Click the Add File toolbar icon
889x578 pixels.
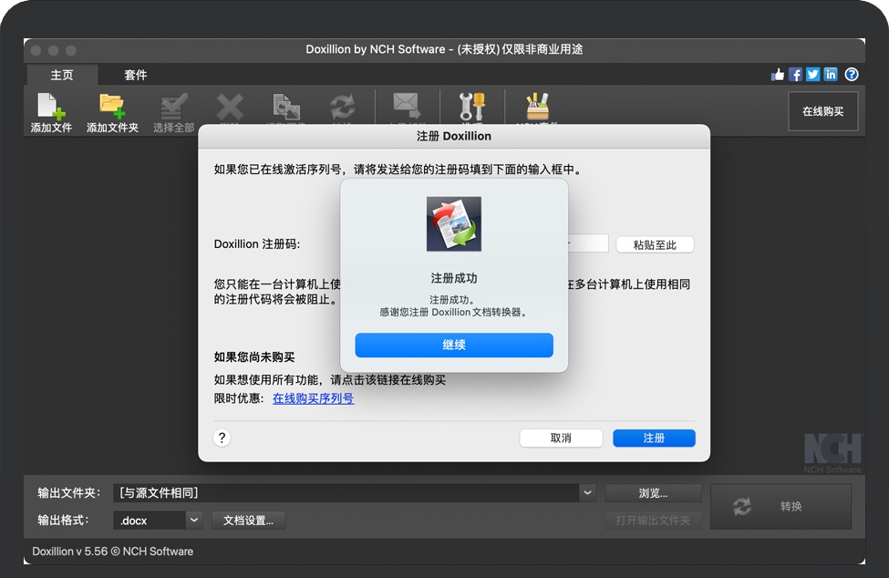[51, 112]
